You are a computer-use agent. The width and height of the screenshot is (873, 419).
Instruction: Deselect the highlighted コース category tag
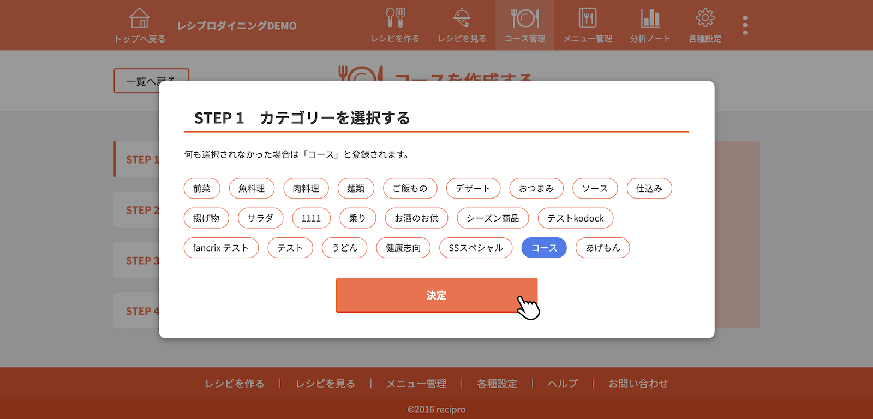coord(543,248)
